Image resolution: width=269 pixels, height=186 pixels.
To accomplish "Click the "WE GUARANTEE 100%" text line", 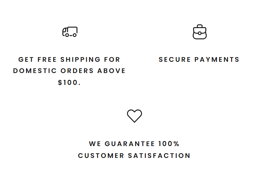I will point(134,144).
